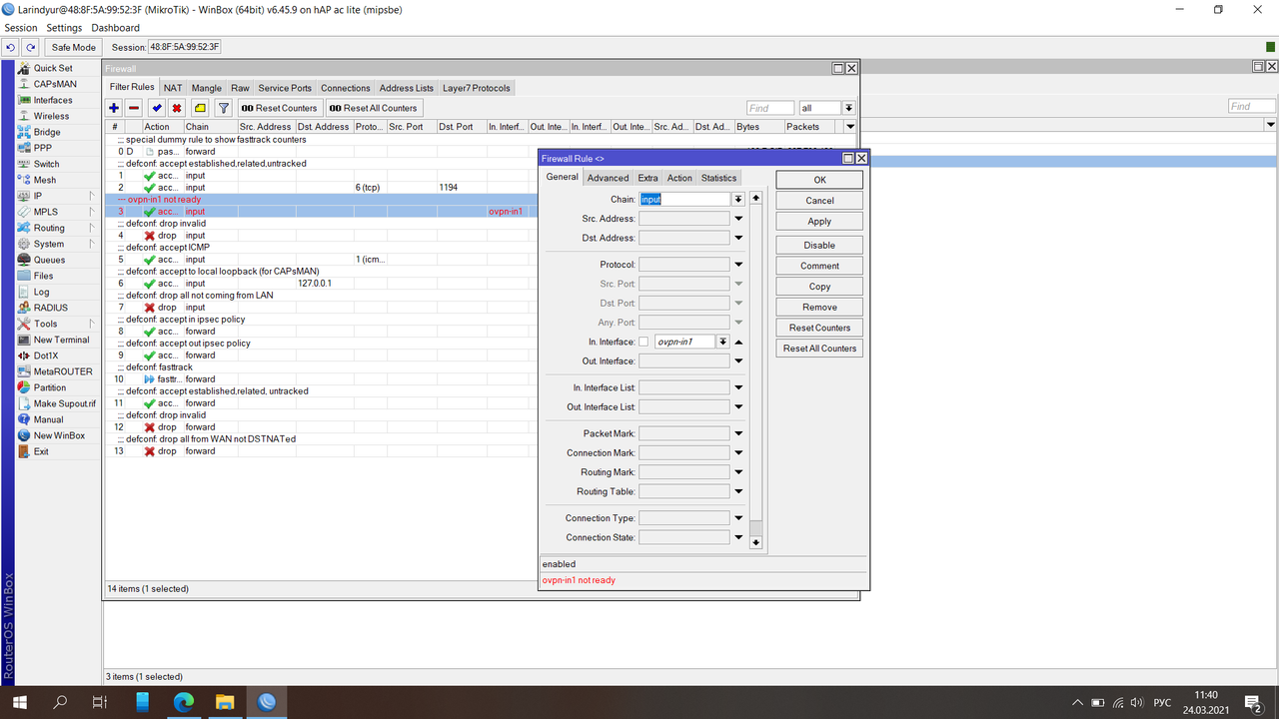
Task: Open the filter funnel in the Firewall toolbar
Action: (224, 108)
